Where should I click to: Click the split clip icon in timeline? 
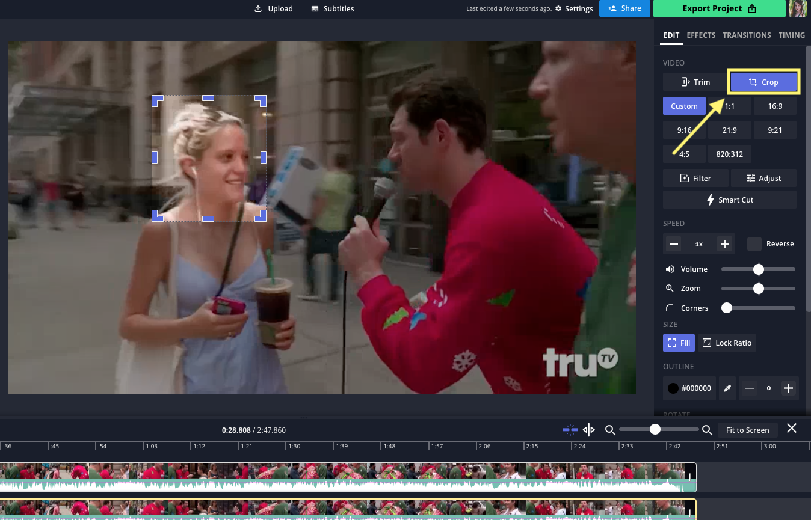pos(589,430)
